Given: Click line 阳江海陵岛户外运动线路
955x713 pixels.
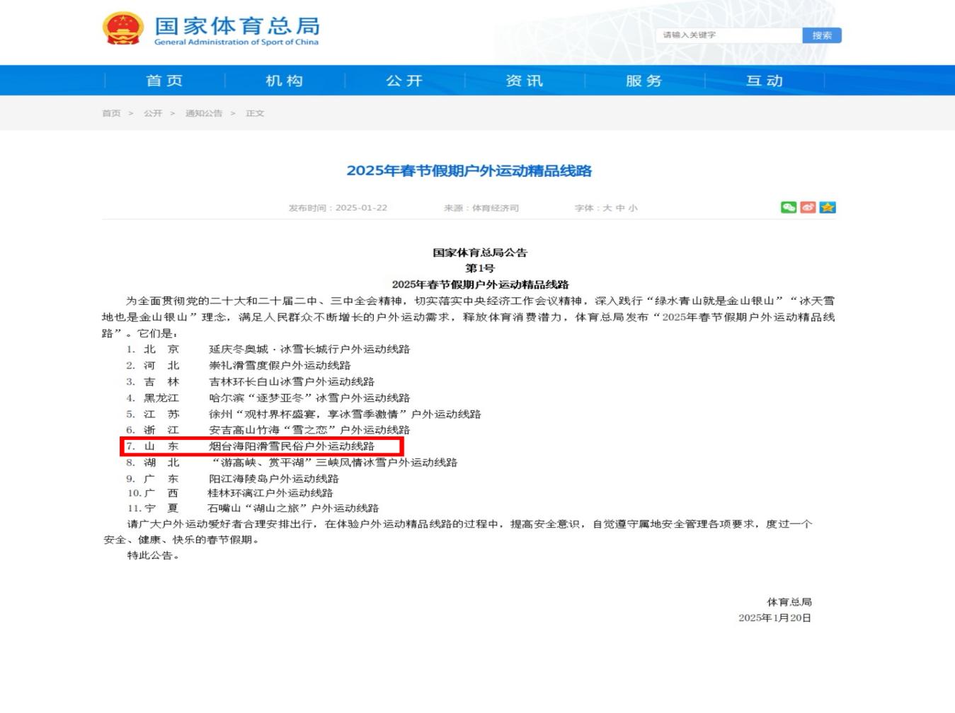Looking at the screenshot, I should [x=274, y=479].
